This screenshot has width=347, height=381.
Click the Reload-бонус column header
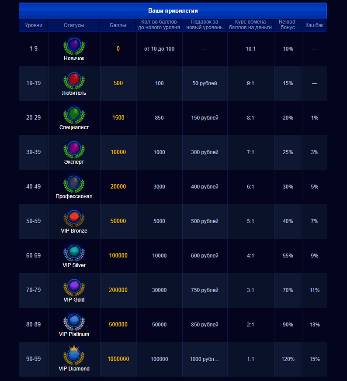coord(288,25)
